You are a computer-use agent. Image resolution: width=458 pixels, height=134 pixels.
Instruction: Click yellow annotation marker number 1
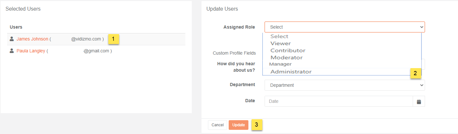coord(113,39)
